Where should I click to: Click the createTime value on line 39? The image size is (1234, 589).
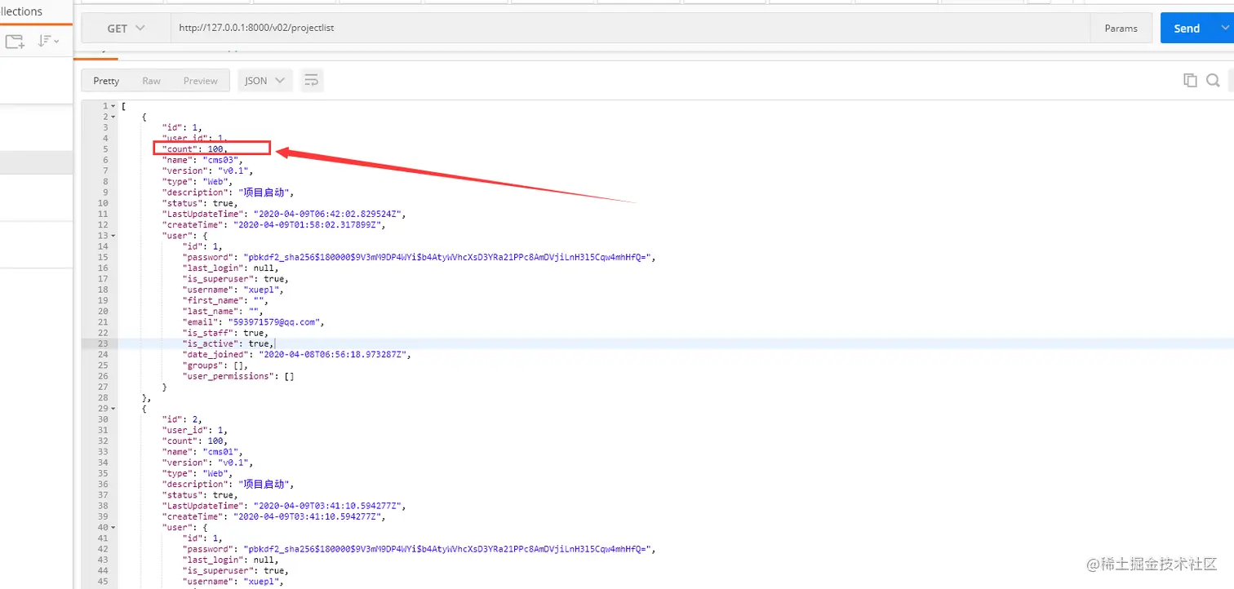coord(307,516)
